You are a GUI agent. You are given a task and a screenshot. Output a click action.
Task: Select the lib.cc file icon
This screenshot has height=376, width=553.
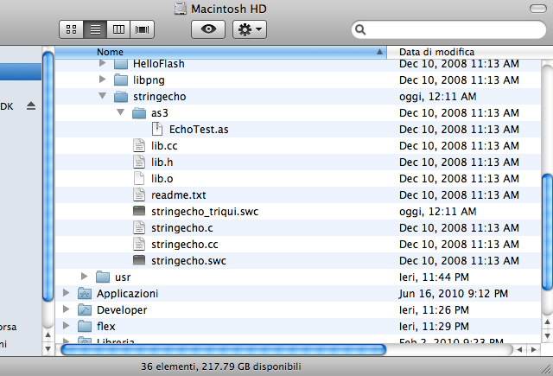pos(139,146)
